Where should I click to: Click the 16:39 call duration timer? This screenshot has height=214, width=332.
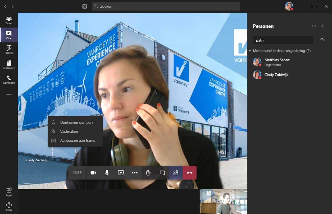(x=77, y=173)
